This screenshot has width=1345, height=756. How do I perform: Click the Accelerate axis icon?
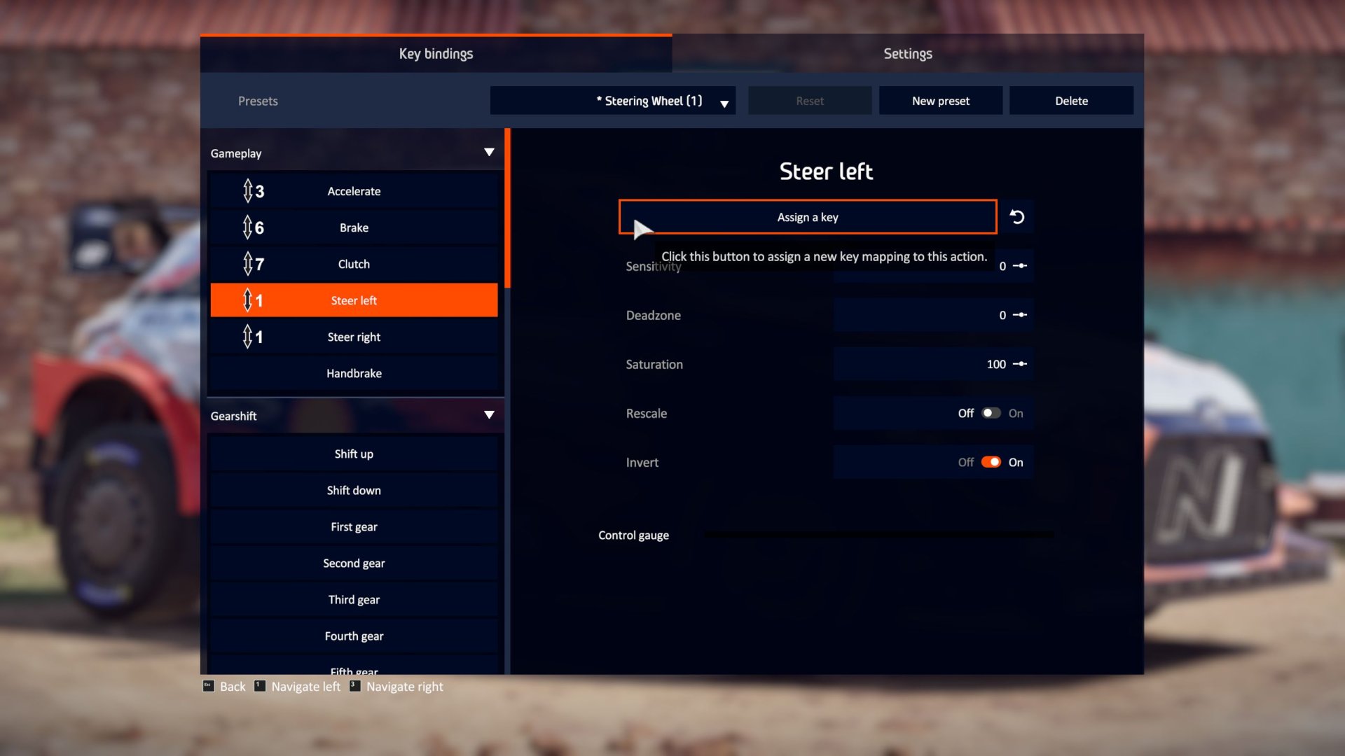[x=247, y=191]
